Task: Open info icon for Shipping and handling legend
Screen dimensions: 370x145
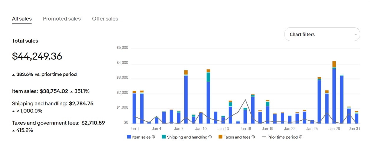Action: point(210,137)
